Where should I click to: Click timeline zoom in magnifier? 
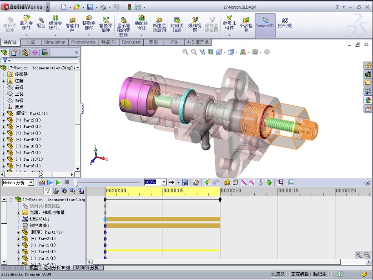(x=358, y=255)
